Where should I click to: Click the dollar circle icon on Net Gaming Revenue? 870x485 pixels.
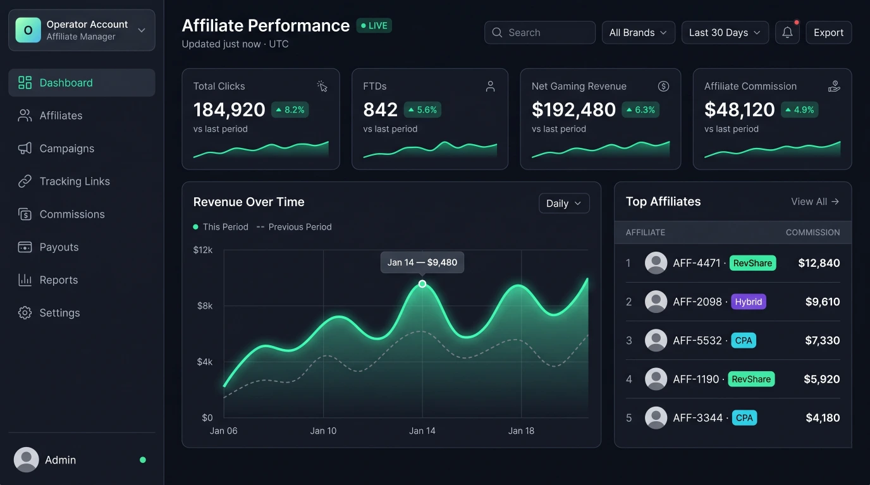pyautogui.click(x=663, y=87)
